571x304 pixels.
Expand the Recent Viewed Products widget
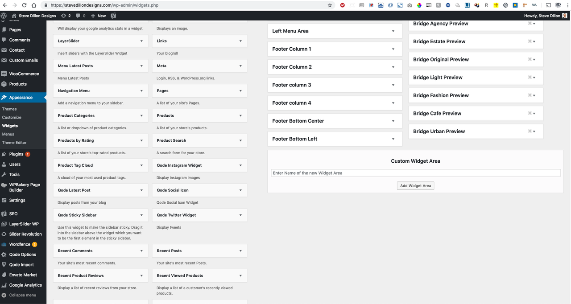click(x=240, y=275)
